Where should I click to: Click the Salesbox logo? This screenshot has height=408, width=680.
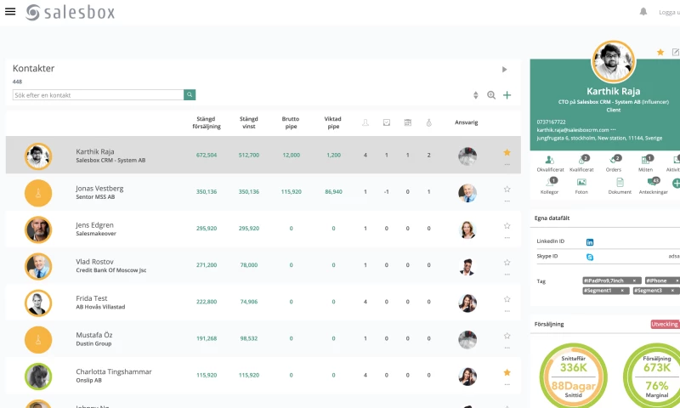(70, 12)
